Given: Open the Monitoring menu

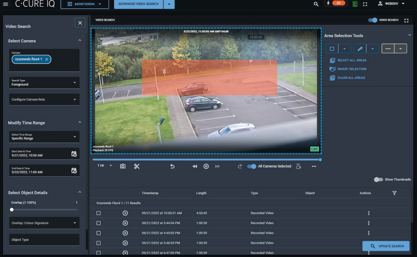Looking at the screenshot, I should click(x=84, y=4).
